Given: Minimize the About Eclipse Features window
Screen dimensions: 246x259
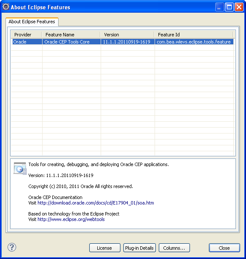Looking at the screenshot, I should coord(219,7).
